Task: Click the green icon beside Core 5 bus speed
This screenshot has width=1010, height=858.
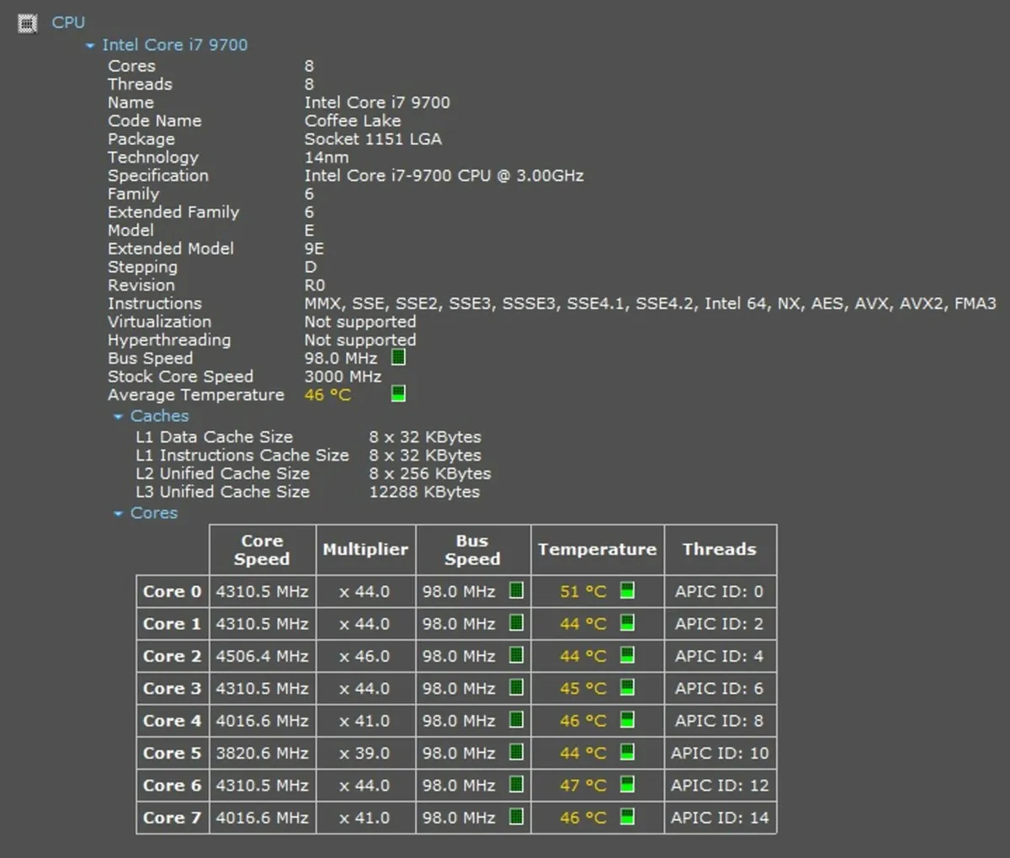Action: point(516,753)
